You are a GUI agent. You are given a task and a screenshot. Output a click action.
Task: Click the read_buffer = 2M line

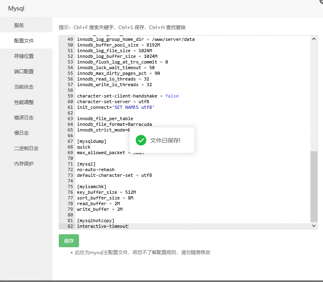tap(98, 204)
